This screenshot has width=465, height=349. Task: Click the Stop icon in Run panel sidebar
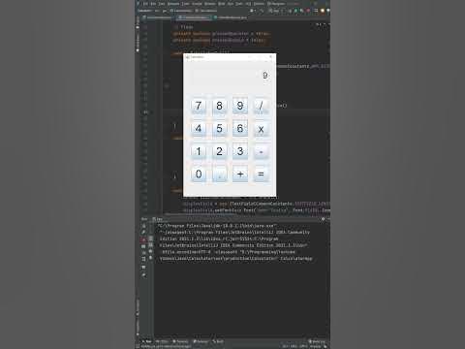pos(143,239)
